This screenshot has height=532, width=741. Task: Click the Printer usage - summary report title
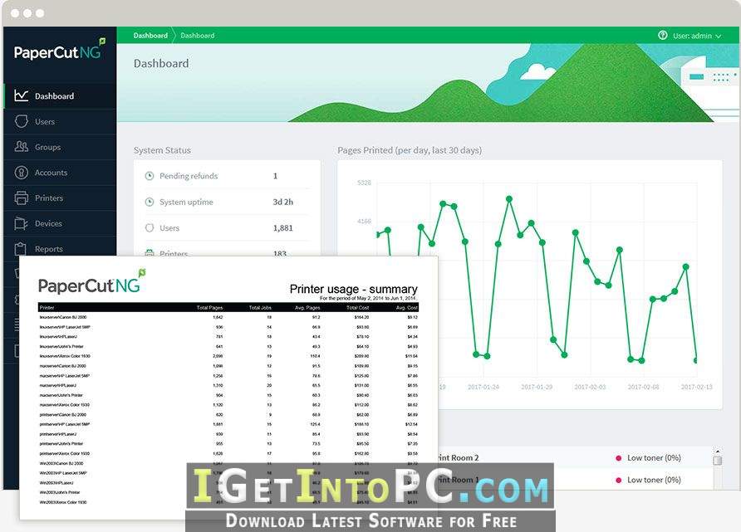click(x=354, y=289)
